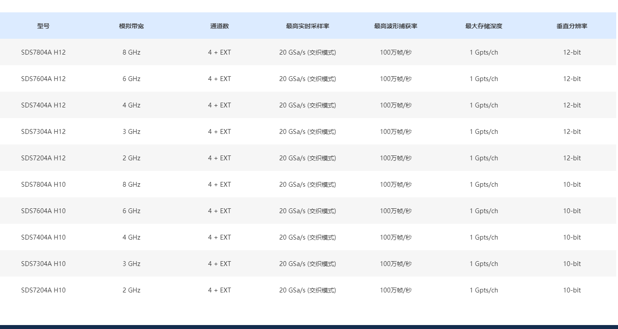Select model SDS7304A H12
The width and height of the screenshot is (618, 329).
click(x=43, y=132)
